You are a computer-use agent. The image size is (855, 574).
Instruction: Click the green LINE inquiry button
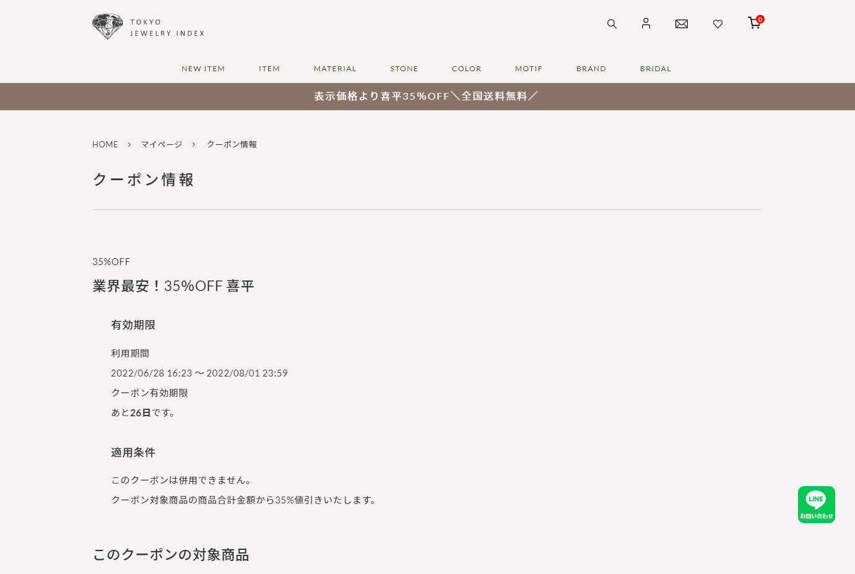[x=816, y=505]
